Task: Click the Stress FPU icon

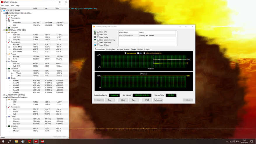Action: tap(95, 34)
